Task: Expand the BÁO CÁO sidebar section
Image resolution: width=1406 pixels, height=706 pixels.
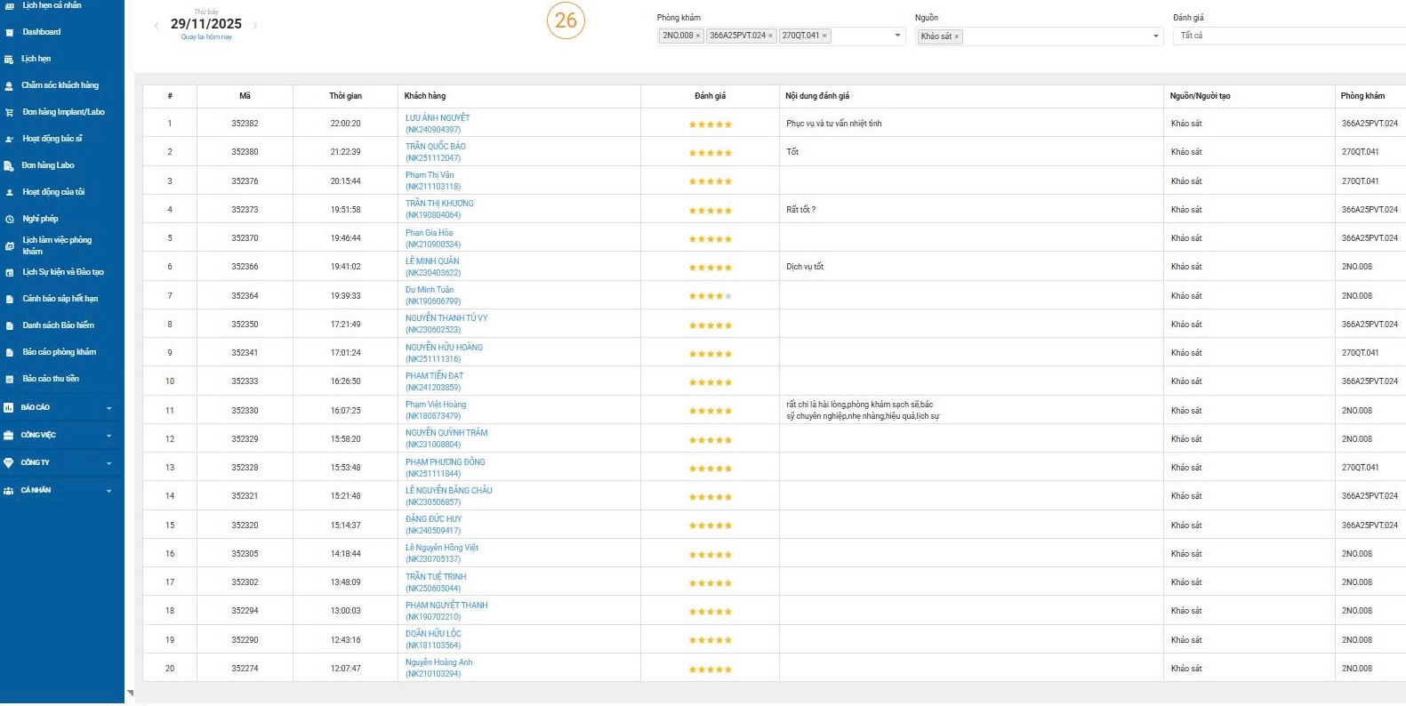Action: pos(108,408)
